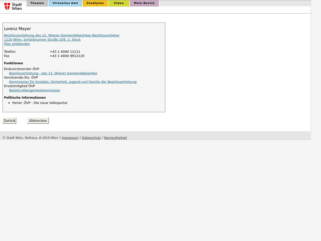Viewport: 321px width, 241px height.
Task: Open the Barrierefreiheit footer link
Action: (115, 138)
